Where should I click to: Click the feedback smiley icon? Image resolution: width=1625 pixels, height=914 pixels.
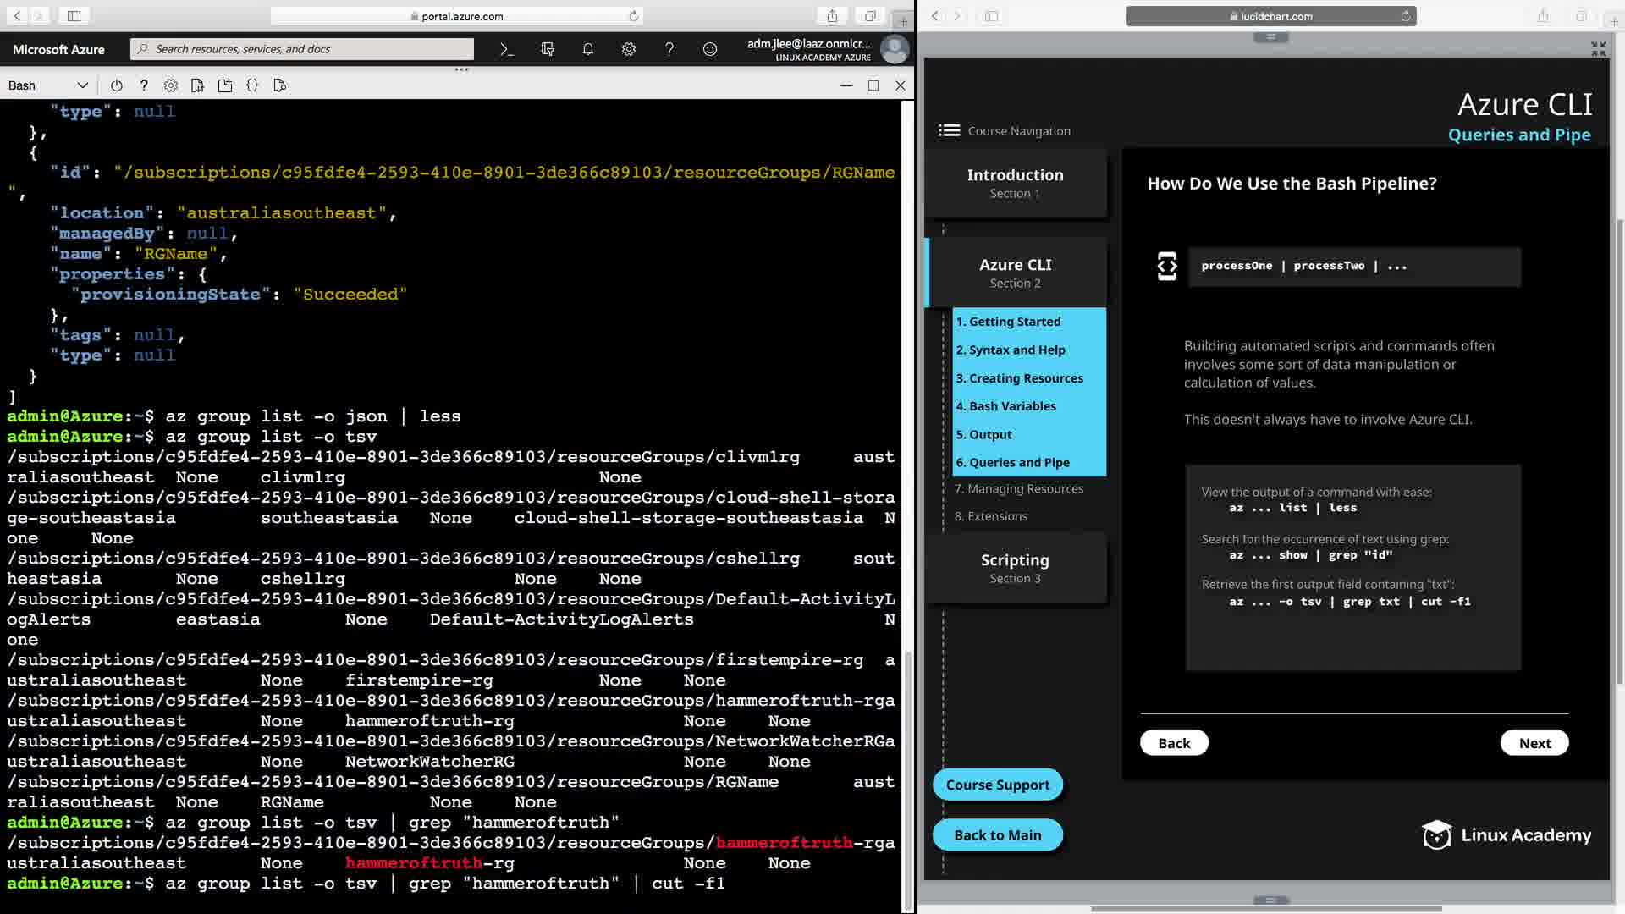pos(710,49)
